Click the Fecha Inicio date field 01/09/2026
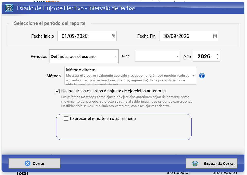247x175 pixels. coord(87,36)
